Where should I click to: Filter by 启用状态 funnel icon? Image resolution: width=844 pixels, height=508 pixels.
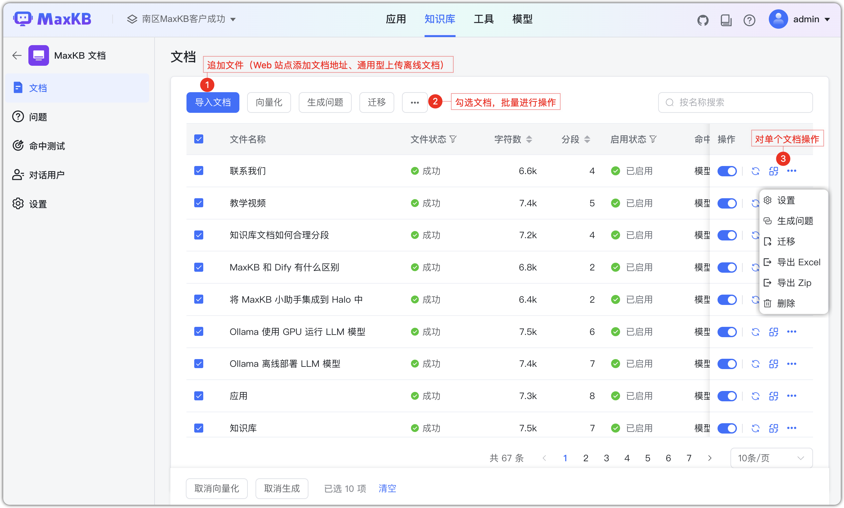coord(653,139)
